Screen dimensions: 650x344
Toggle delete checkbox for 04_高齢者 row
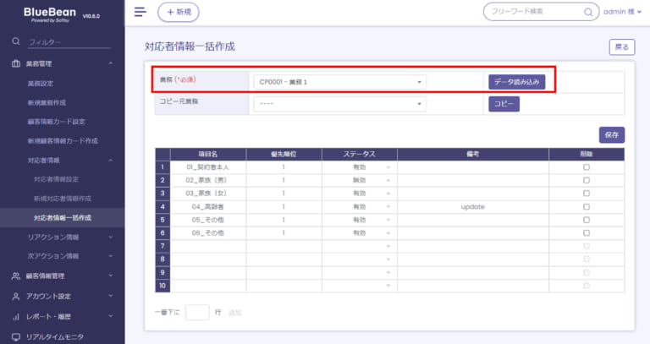click(x=587, y=206)
